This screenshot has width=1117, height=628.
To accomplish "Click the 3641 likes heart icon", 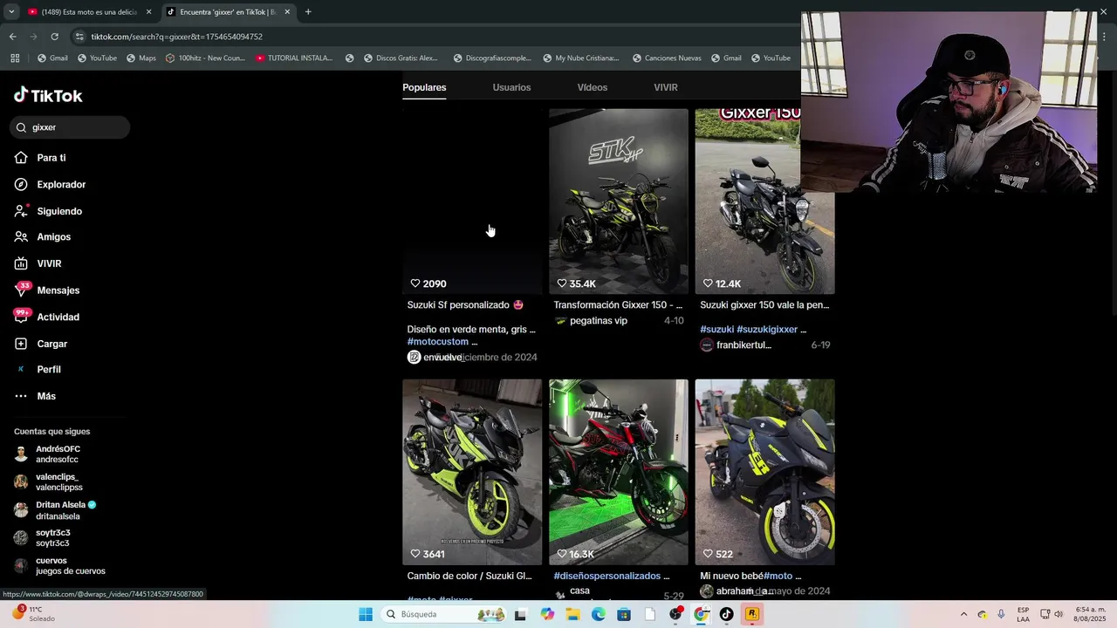I will click(415, 554).
